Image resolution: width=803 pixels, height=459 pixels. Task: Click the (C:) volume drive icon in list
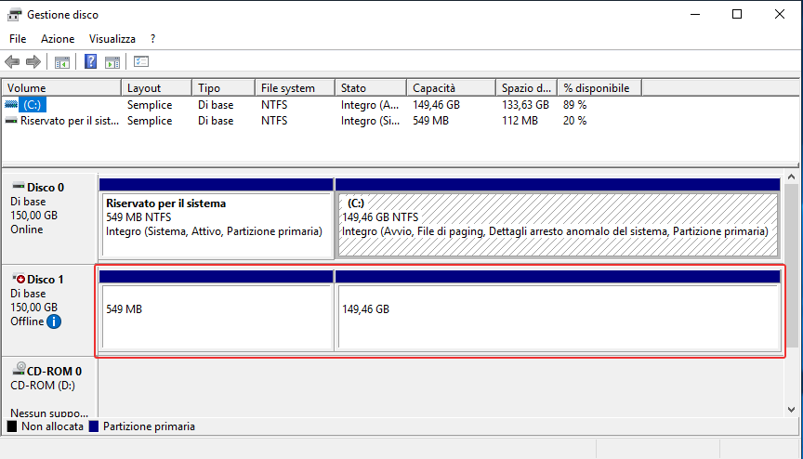point(11,104)
